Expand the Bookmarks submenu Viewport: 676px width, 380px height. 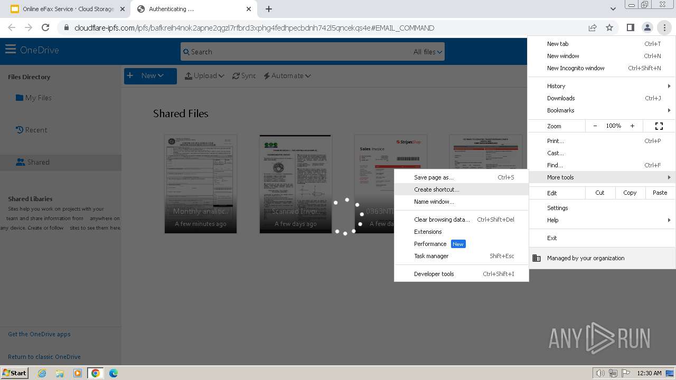click(x=601, y=110)
